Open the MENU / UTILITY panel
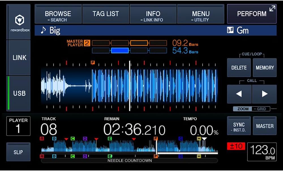The height and width of the screenshot is (171, 283). 201,16
